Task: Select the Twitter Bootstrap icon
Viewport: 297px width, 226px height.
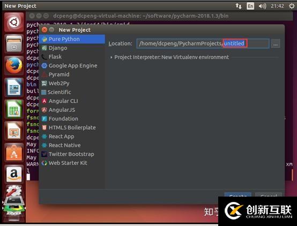Action: click(x=44, y=154)
